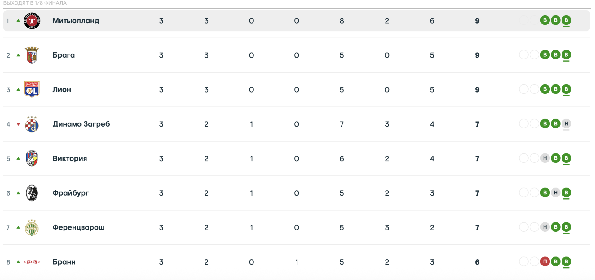Click the Ferencvaros club crest
Viewport: 595px width, 280px height.
[x=32, y=227]
